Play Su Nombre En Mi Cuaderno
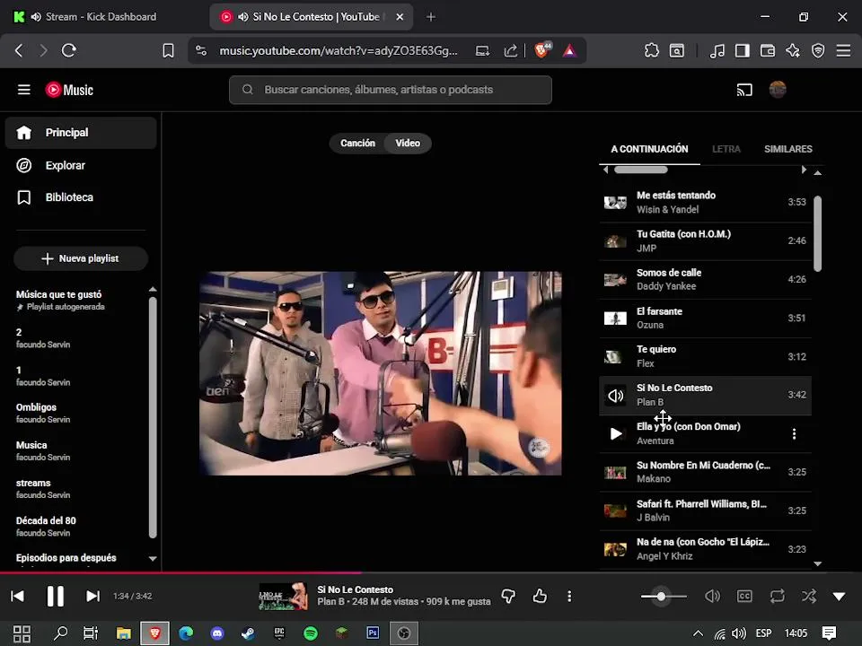The image size is (862, 646). coord(706,472)
